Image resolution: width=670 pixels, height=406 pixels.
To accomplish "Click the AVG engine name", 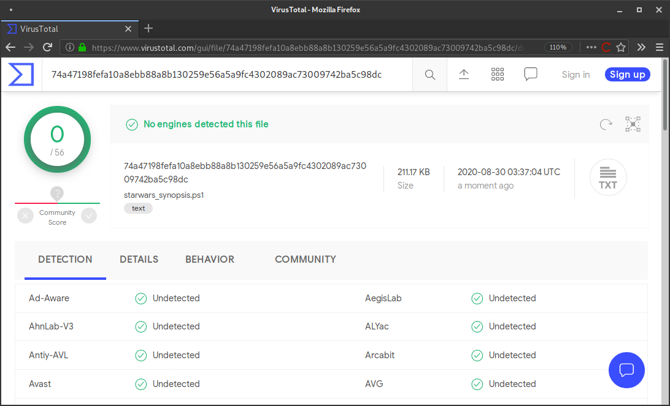I will click(374, 384).
